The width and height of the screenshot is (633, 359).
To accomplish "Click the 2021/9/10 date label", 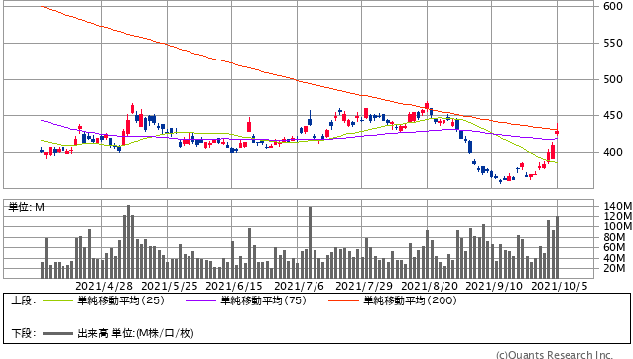I will coord(494,286).
